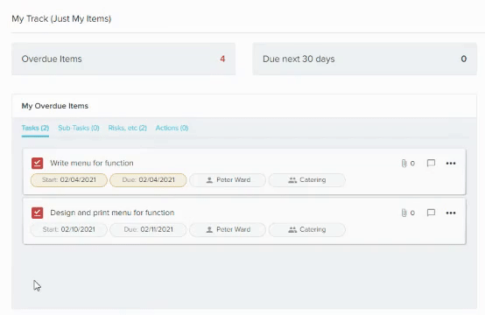485x315 pixels.
Task: Switch to the Tasks (2) tab
Action: [x=35, y=128]
